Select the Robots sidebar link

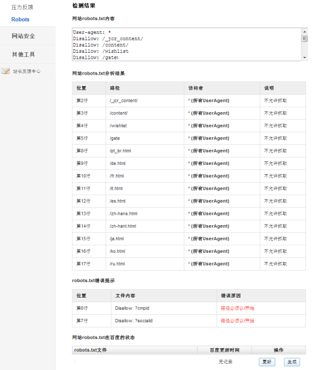pyautogui.click(x=20, y=20)
